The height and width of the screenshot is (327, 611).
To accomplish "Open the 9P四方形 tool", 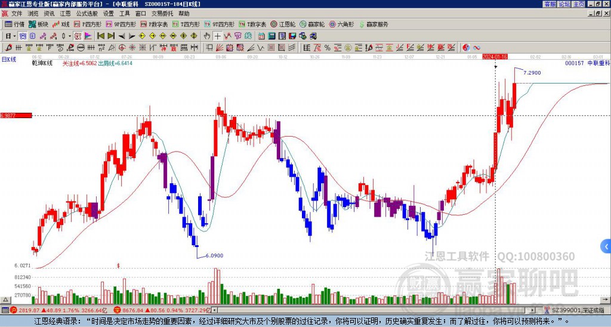I will point(121,24).
